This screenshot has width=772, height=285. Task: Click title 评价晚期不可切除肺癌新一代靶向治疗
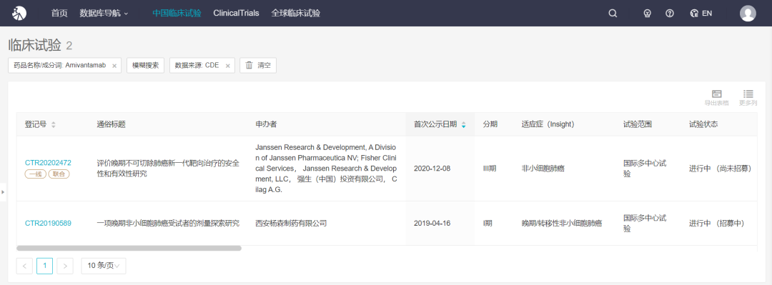point(169,168)
